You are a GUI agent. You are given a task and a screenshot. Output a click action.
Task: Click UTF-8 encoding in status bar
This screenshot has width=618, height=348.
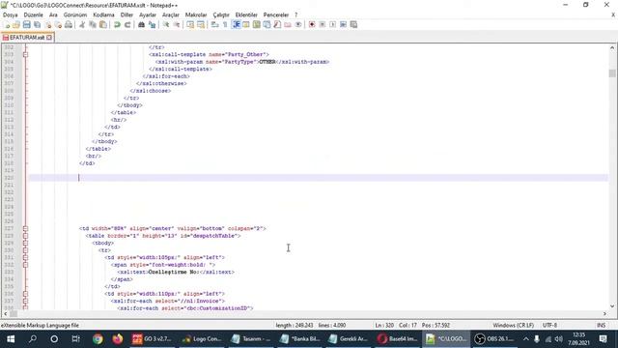pyautogui.click(x=549, y=325)
